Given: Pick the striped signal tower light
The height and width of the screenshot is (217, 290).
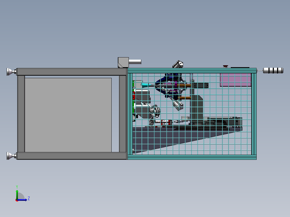Looking at the screenshot, I should pyautogui.click(x=273, y=71).
